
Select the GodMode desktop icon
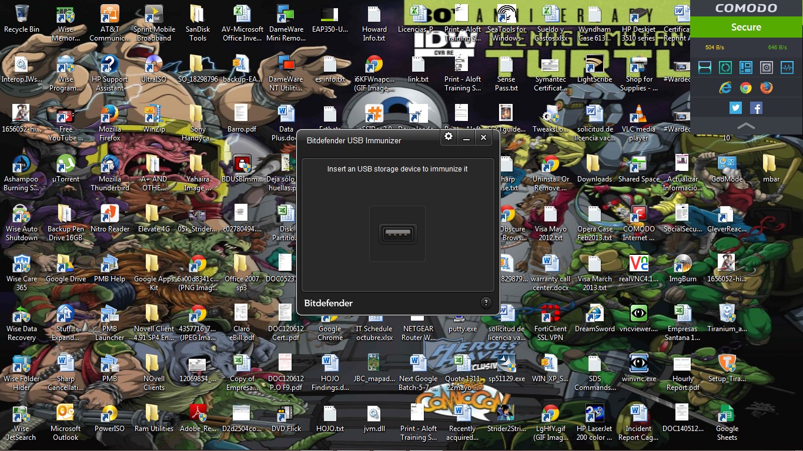727,169
